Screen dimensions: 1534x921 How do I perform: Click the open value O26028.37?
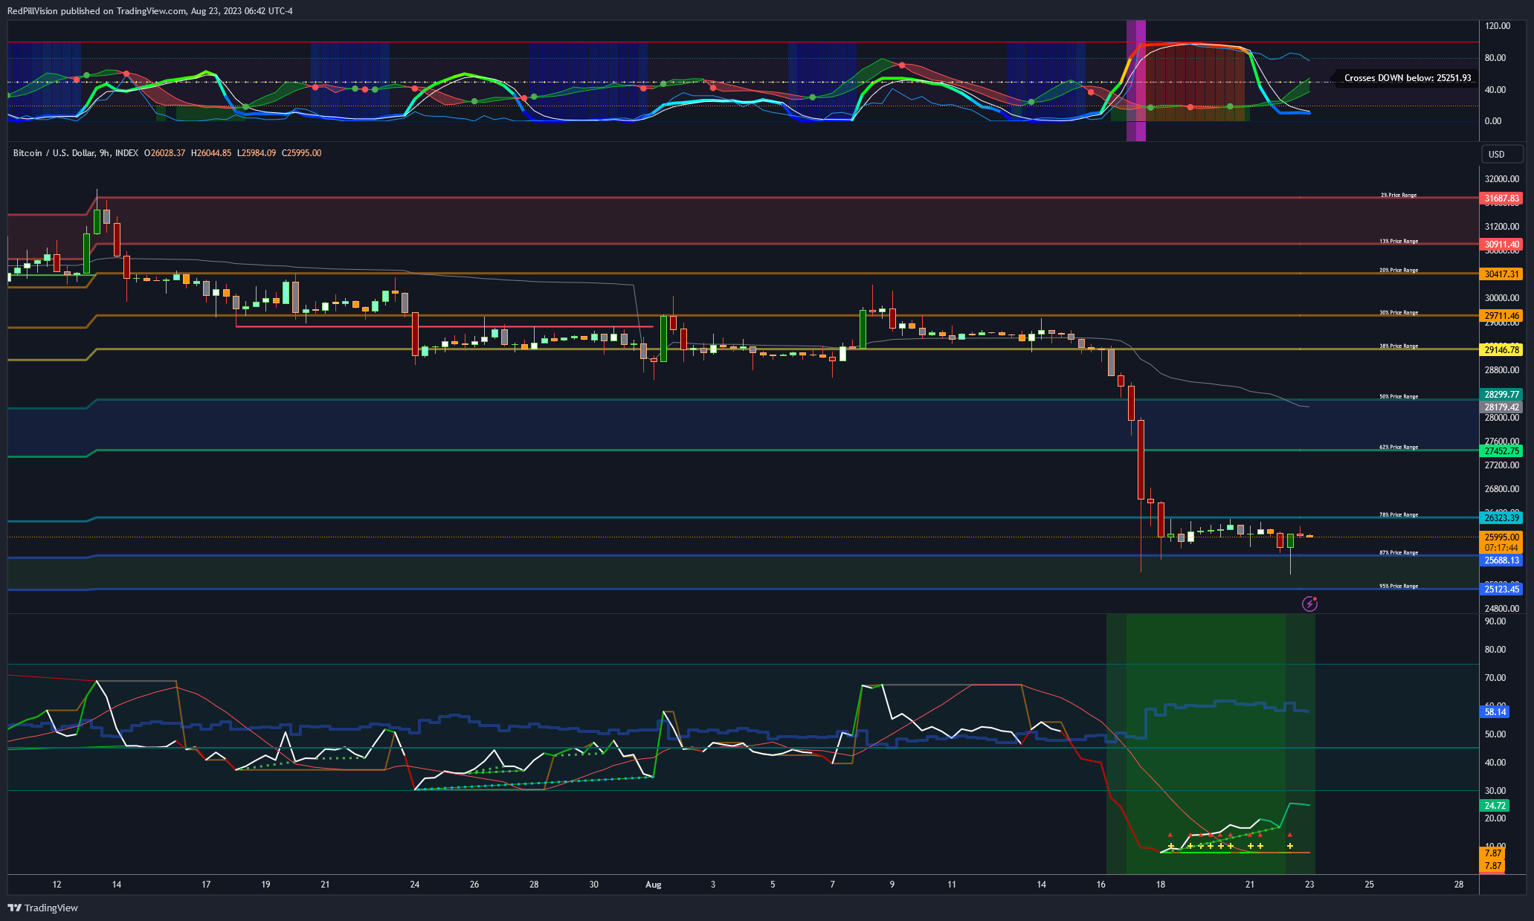(164, 153)
